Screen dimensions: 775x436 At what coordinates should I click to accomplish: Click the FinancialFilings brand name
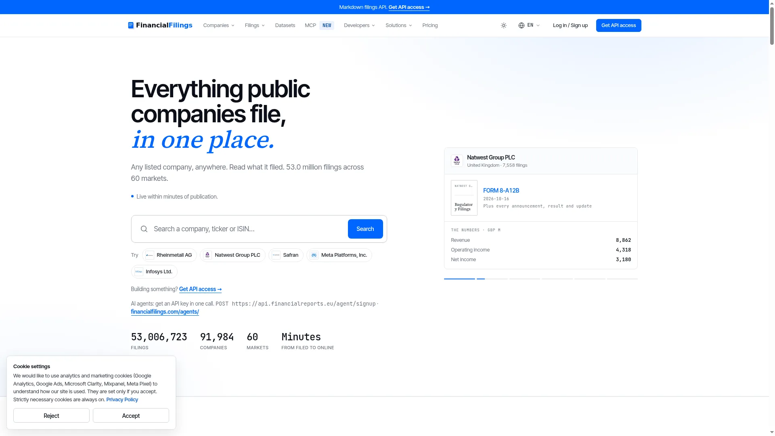coord(164,25)
